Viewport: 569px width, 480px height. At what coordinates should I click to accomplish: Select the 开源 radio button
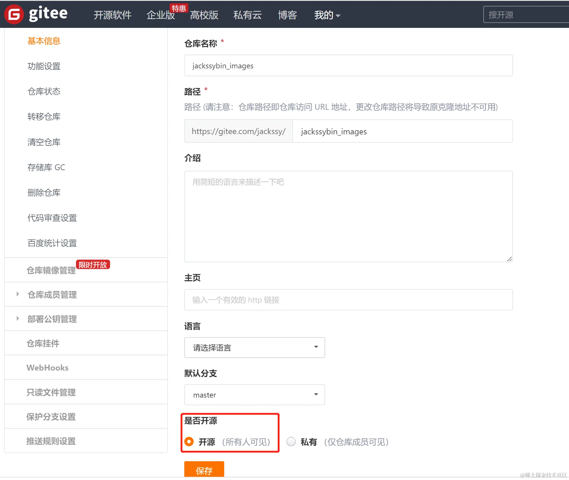click(x=189, y=442)
